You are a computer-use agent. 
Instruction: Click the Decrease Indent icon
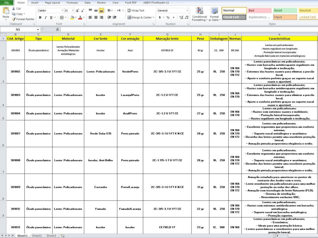(x=109, y=17)
